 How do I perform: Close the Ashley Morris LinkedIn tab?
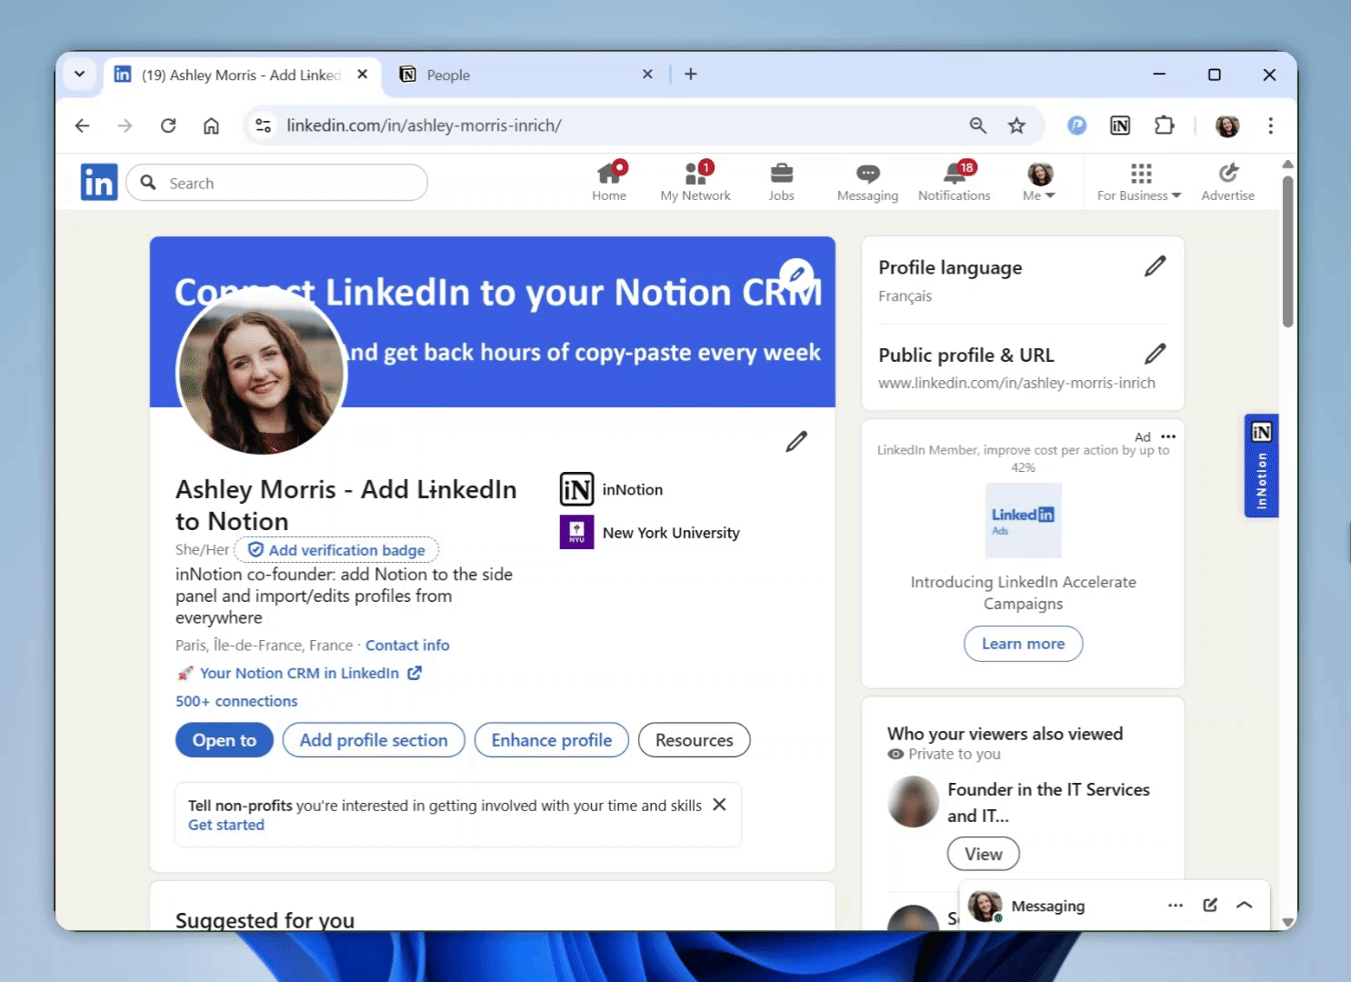tap(363, 75)
